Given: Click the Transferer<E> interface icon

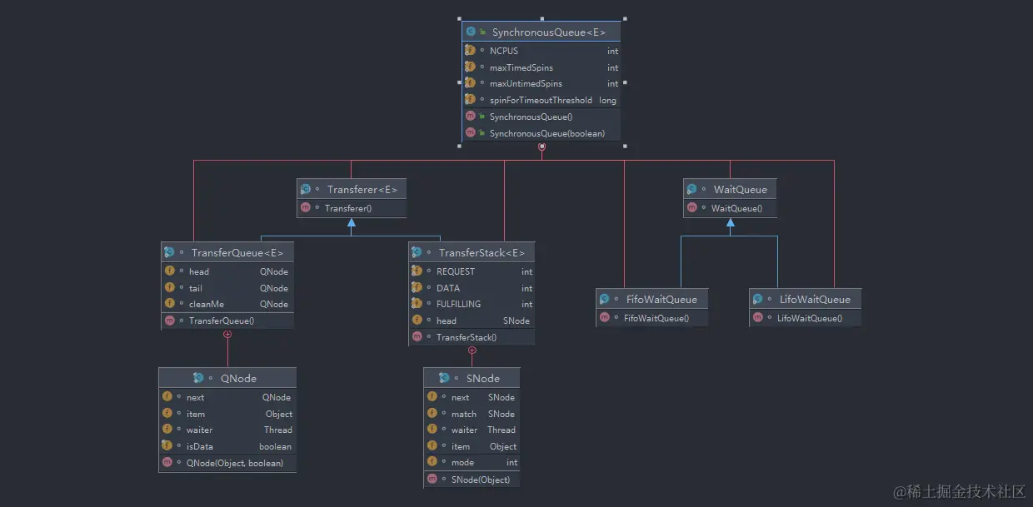Looking at the screenshot, I should pyautogui.click(x=306, y=189).
